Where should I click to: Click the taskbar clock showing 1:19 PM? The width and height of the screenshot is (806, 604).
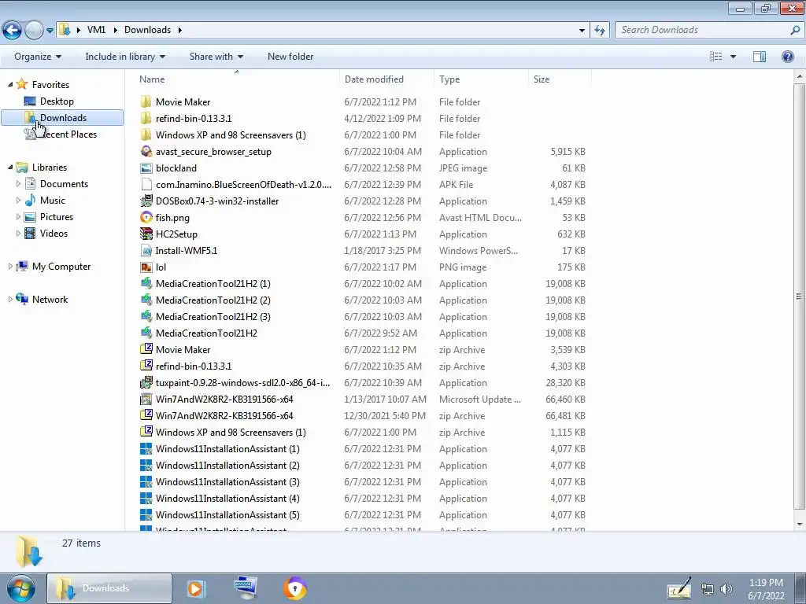point(766,589)
